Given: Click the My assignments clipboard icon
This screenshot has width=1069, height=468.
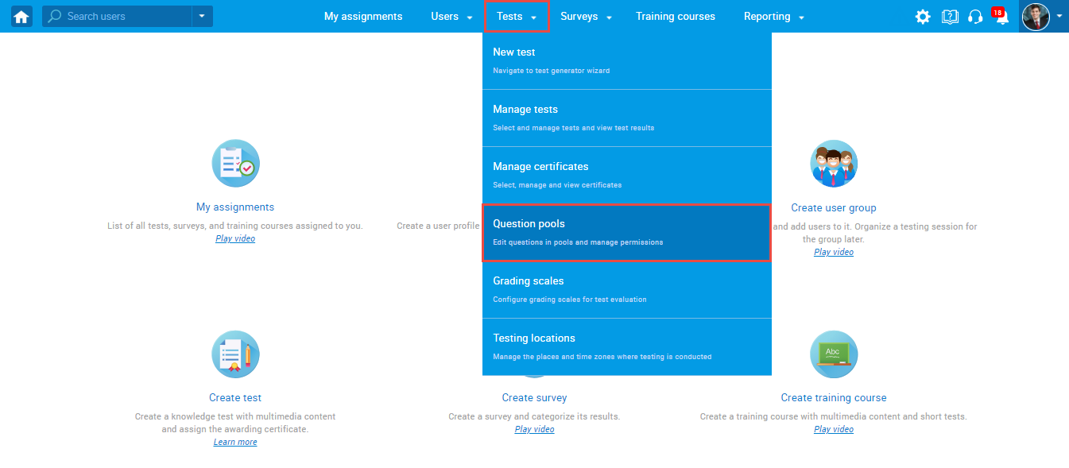Looking at the screenshot, I should point(235,164).
